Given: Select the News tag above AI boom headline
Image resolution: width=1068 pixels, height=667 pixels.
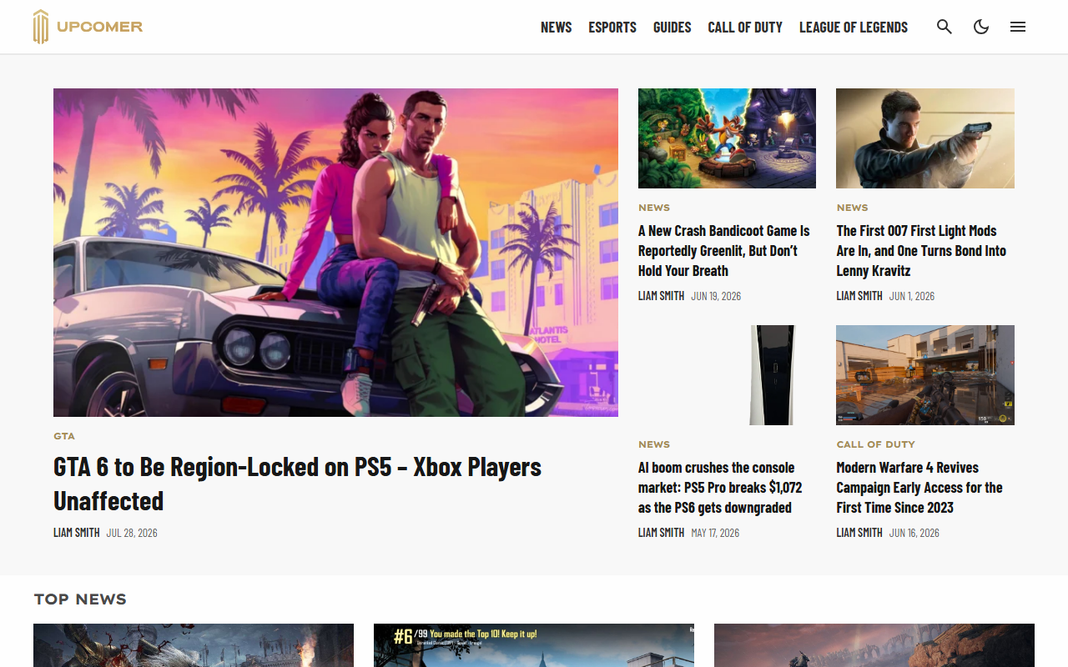Looking at the screenshot, I should pos(654,444).
